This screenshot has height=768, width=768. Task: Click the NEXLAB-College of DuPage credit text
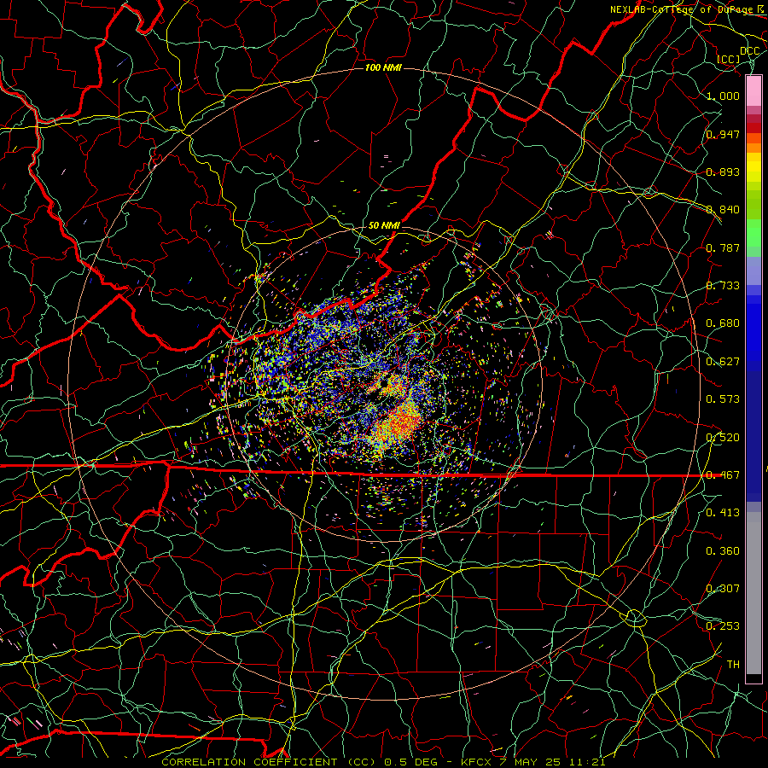tap(681, 9)
